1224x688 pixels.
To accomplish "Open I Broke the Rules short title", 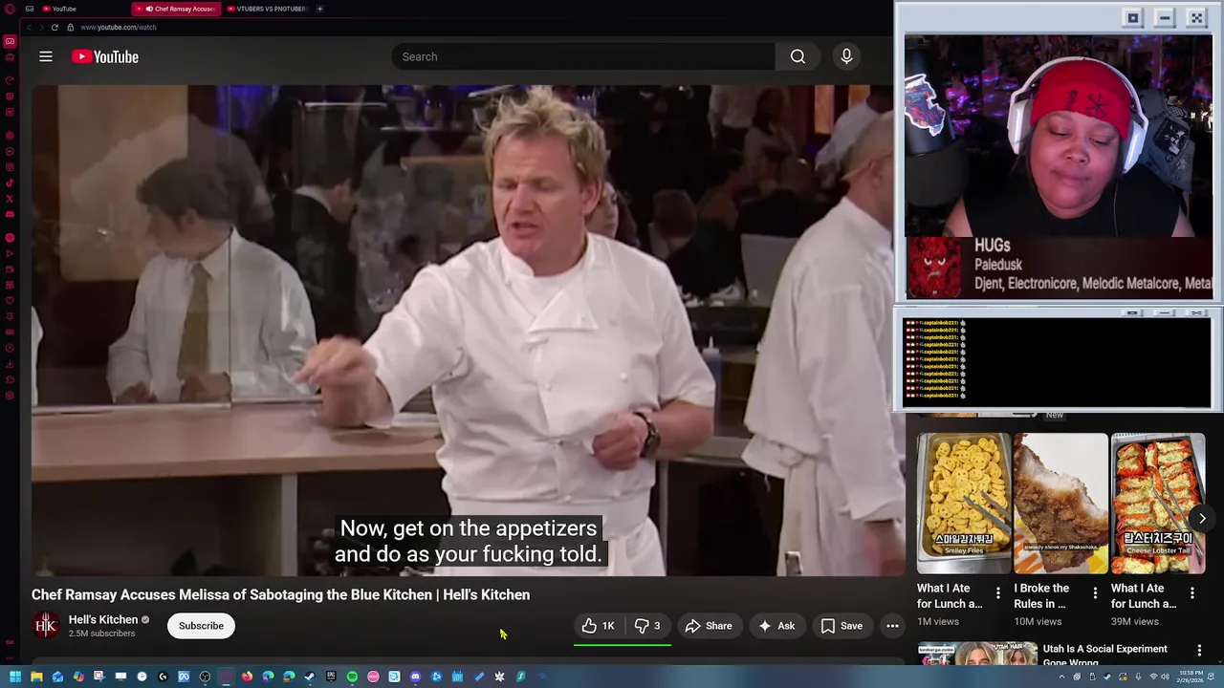I will tap(1041, 595).
